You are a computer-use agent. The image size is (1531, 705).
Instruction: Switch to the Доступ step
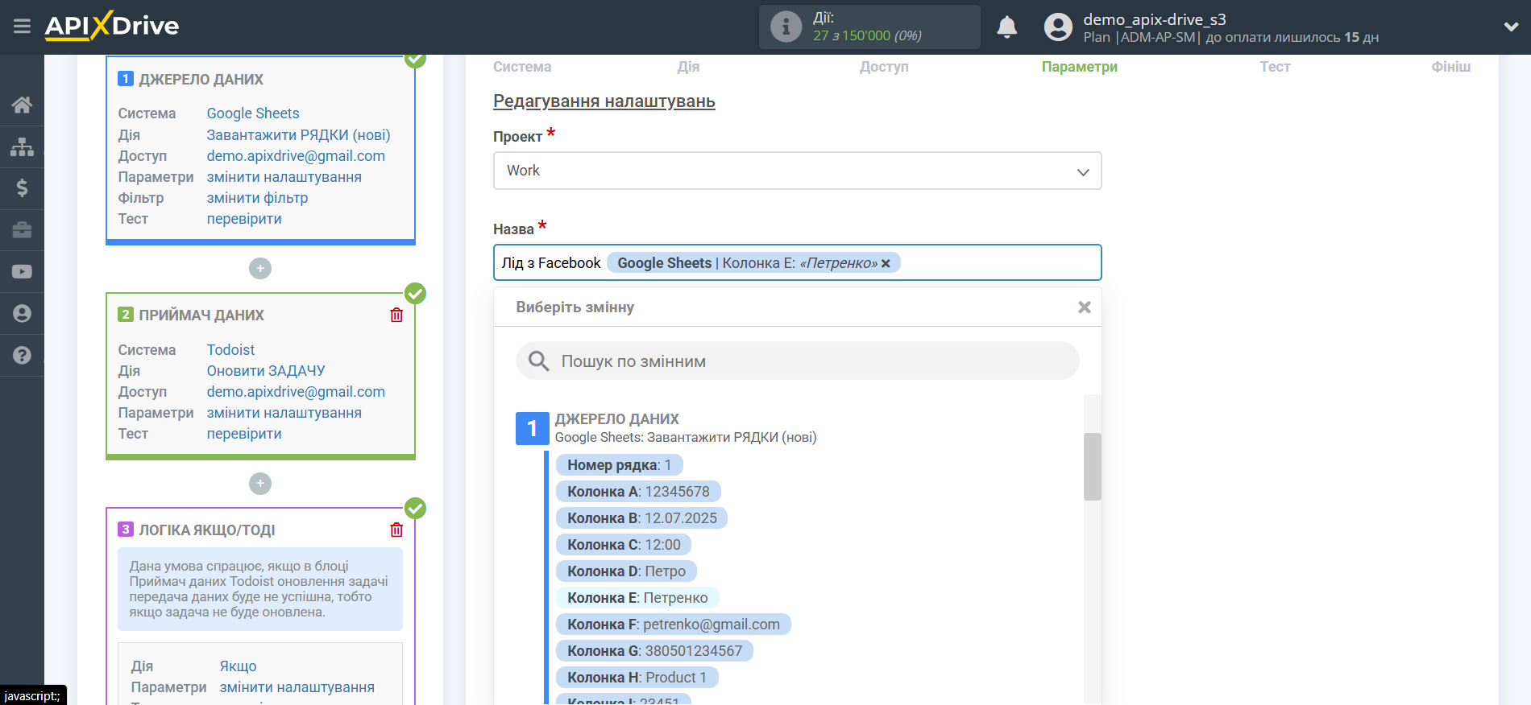[884, 67]
